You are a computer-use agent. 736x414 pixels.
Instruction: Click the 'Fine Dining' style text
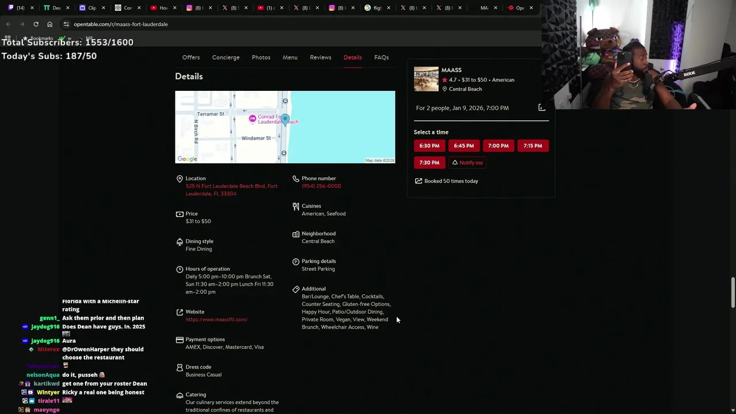click(198, 249)
